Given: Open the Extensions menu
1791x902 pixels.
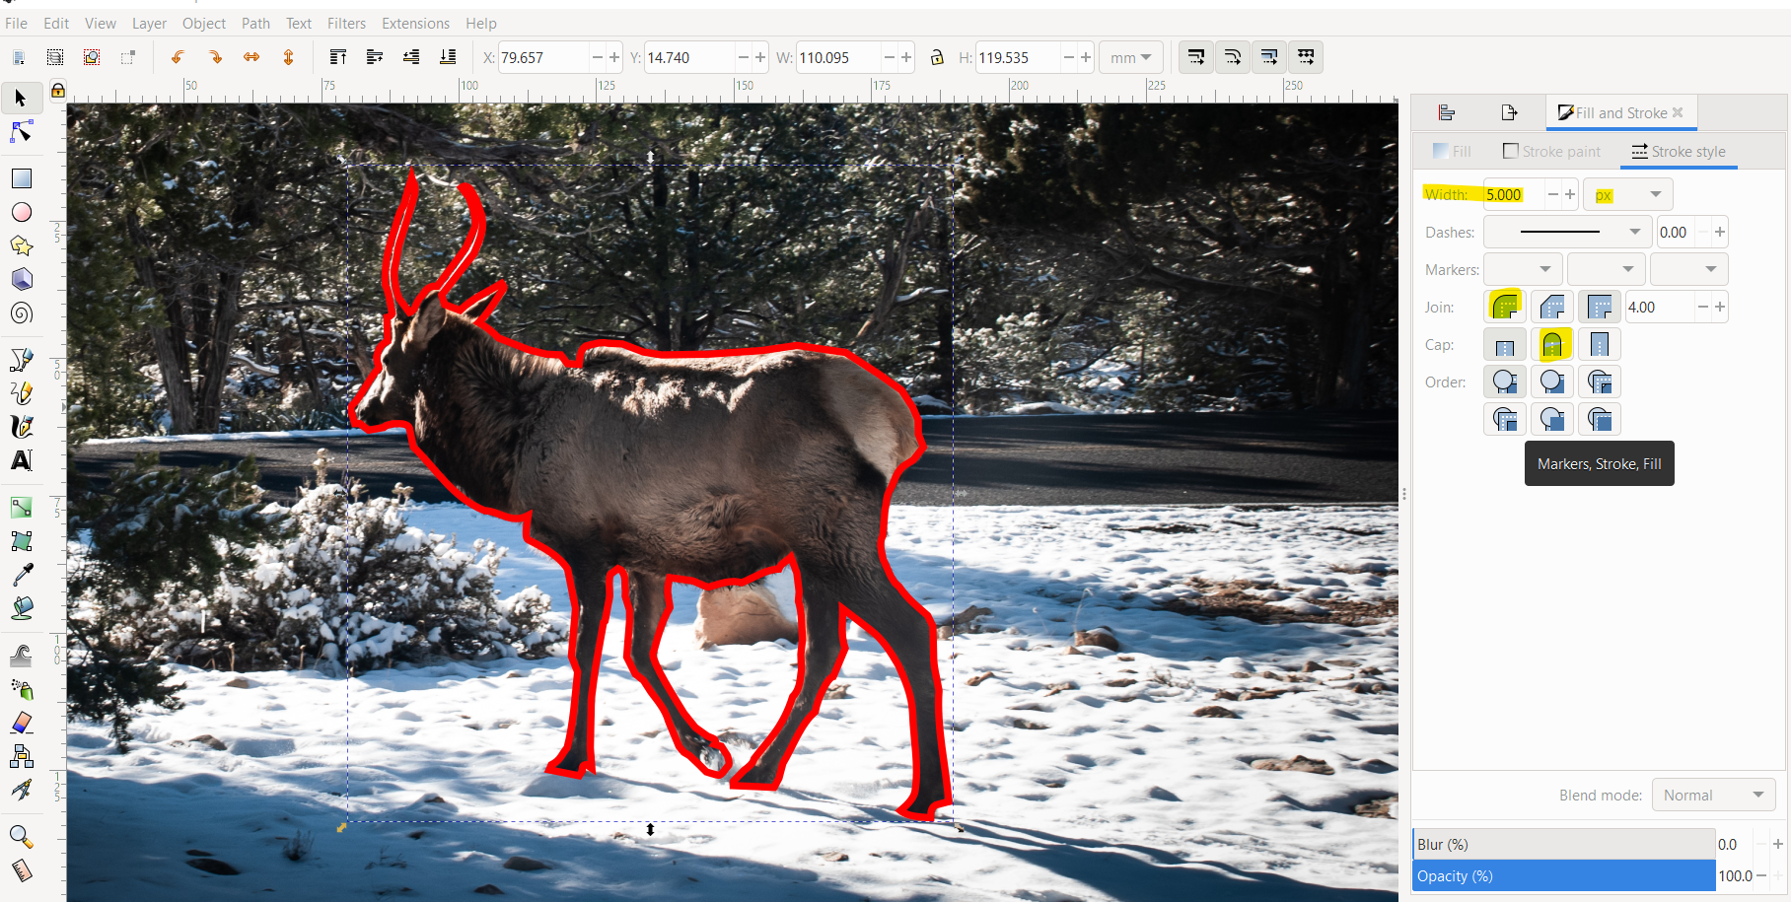Looking at the screenshot, I should pyautogui.click(x=415, y=23).
